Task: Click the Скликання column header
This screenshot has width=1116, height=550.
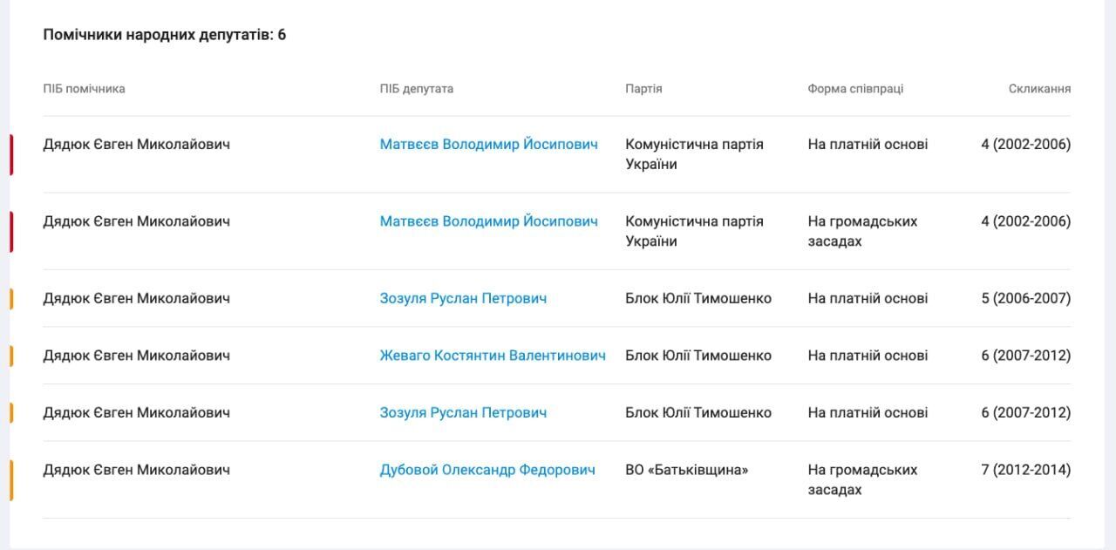Action: (x=1039, y=89)
